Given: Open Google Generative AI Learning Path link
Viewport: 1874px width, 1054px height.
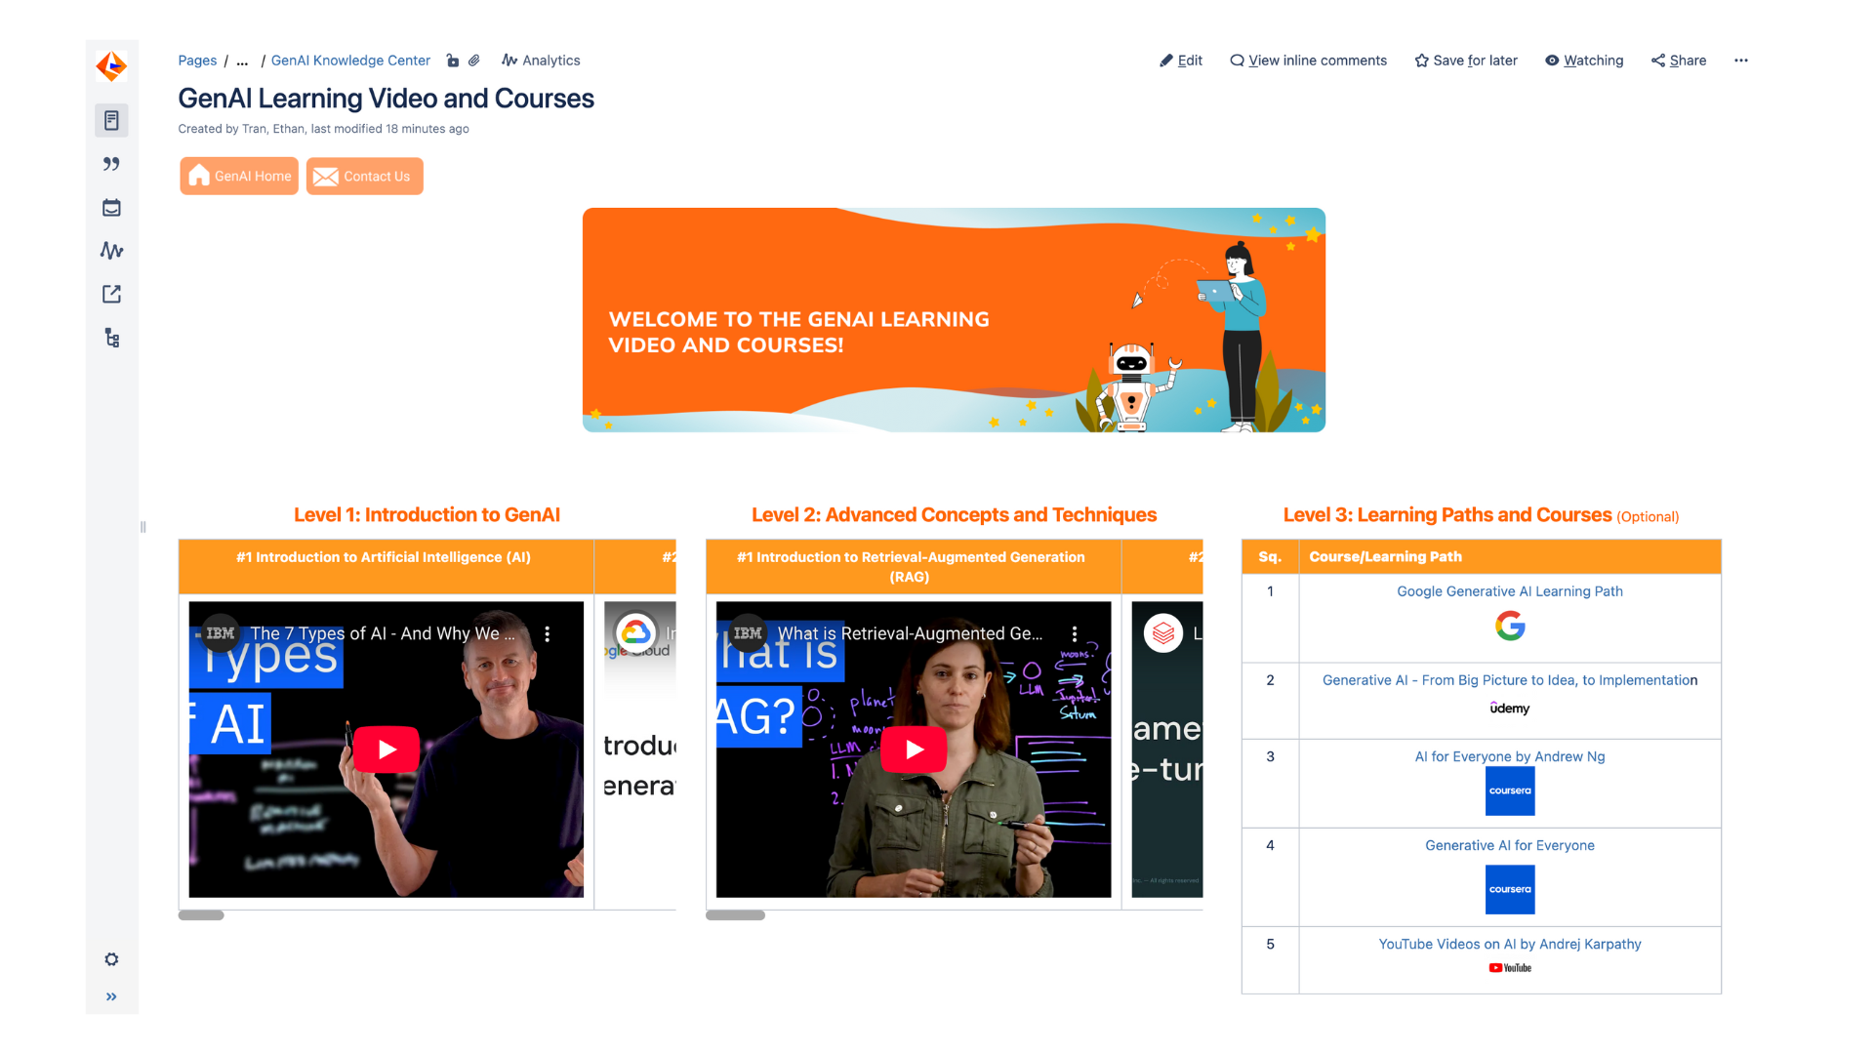Looking at the screenshot, I should [1509, 591].
